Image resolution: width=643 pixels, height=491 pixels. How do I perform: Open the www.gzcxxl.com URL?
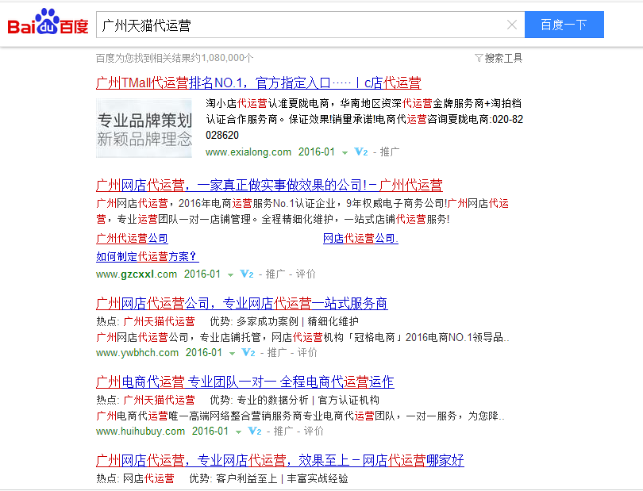(x=137, y=274)
